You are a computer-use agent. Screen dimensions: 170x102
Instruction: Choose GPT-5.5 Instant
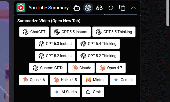[71, 32]
